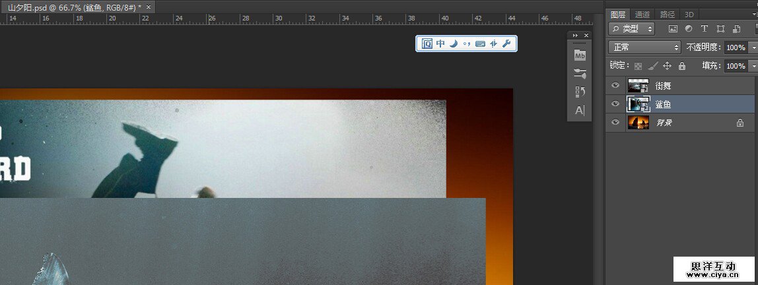The width and height of the screenshot is (758, 285).
Task: Click the IME wrench settings icon
Action: (x=506, y=44)
